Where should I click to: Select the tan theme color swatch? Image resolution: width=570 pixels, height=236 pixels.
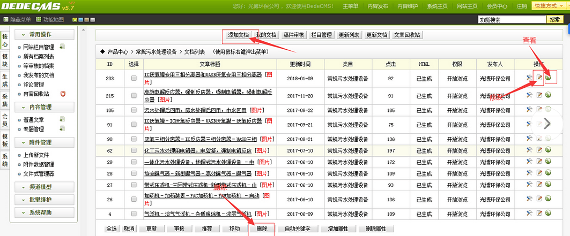click(86, 20)
